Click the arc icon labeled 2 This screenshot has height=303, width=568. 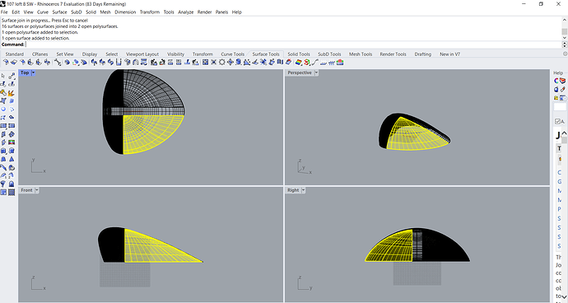tap(12, 175)
